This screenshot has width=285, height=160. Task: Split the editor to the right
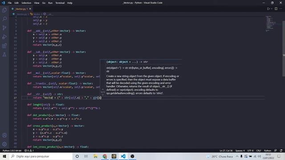click(276, 9)
